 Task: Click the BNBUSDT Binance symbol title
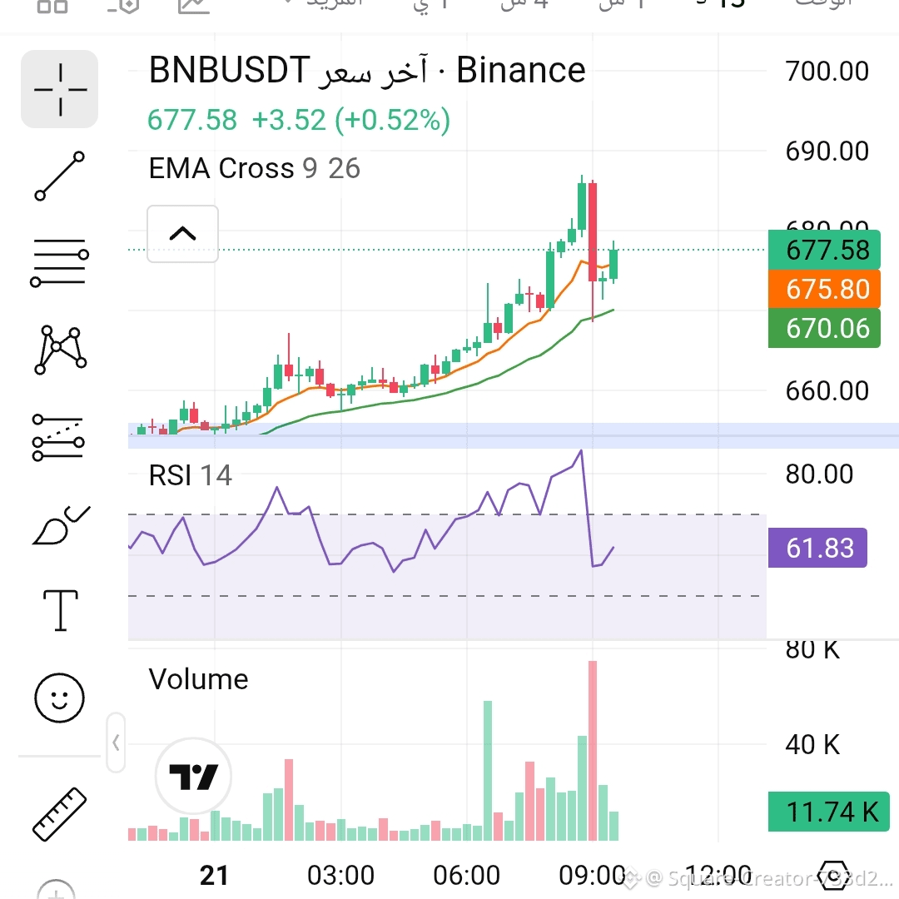pos(367,71)
